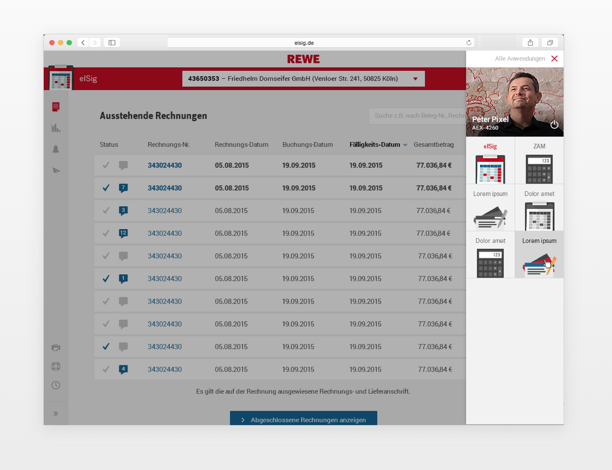Log out with Peter Pixel power icon
The image size is (612, 470).
pyautogui.click(x=554, y=125)
